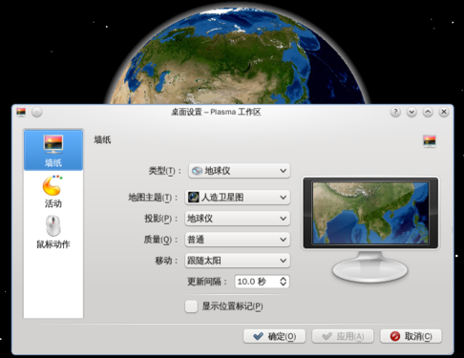Click the window title 桌面设置 – Plasma 工作区
This screenshot has width=464, height=358.
point(216,112)
